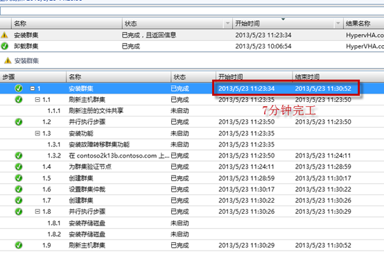Click end time 2013/5/23 11:30:17
The height and width of the screenshot is (254, 384).
pyautogui.click(x=323, y=178)
